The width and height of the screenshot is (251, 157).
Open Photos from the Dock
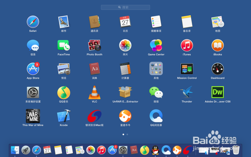click(x=91, y=150)
